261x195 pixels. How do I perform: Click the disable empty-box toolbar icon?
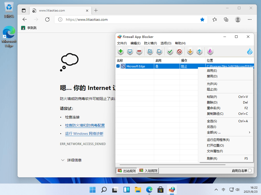coord(159,51)
